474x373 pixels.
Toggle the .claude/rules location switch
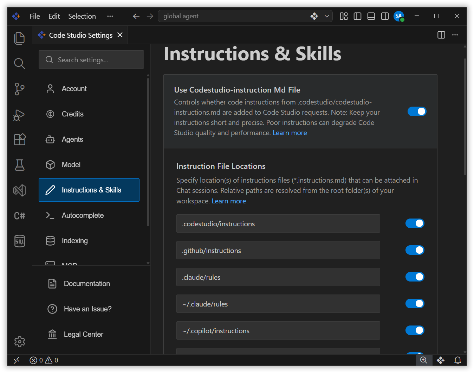415,277
